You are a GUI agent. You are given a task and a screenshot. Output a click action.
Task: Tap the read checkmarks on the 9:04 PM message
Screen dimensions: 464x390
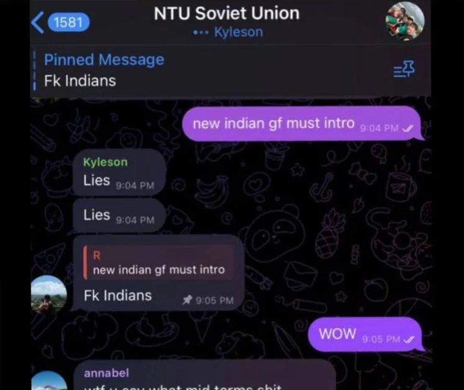pyautogui.click(x=408, y=128)
